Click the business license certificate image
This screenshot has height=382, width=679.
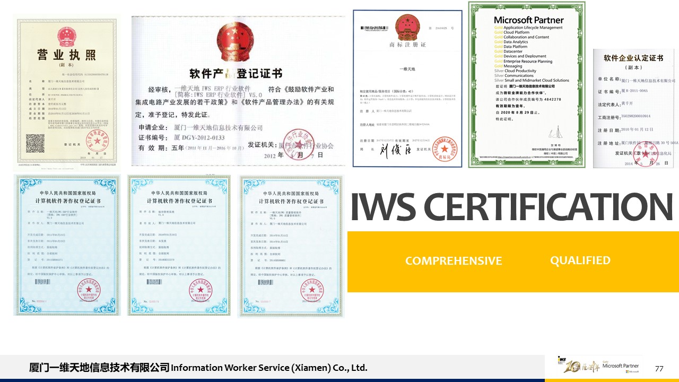pos(67,93)
